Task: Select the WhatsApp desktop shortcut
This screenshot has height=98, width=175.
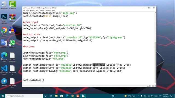Action: [12, 44]
